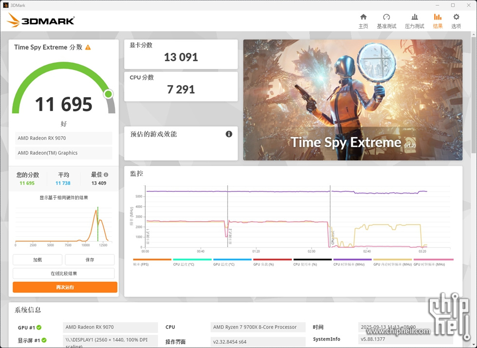Click the CPU 分数 value 7 291
Image resolution: width=477 pixels, height=348 pixels.
181,89
